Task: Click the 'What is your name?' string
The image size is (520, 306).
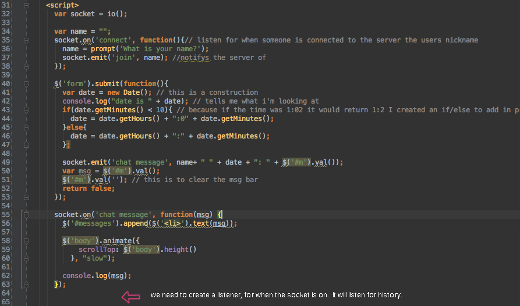Action: 160,49
